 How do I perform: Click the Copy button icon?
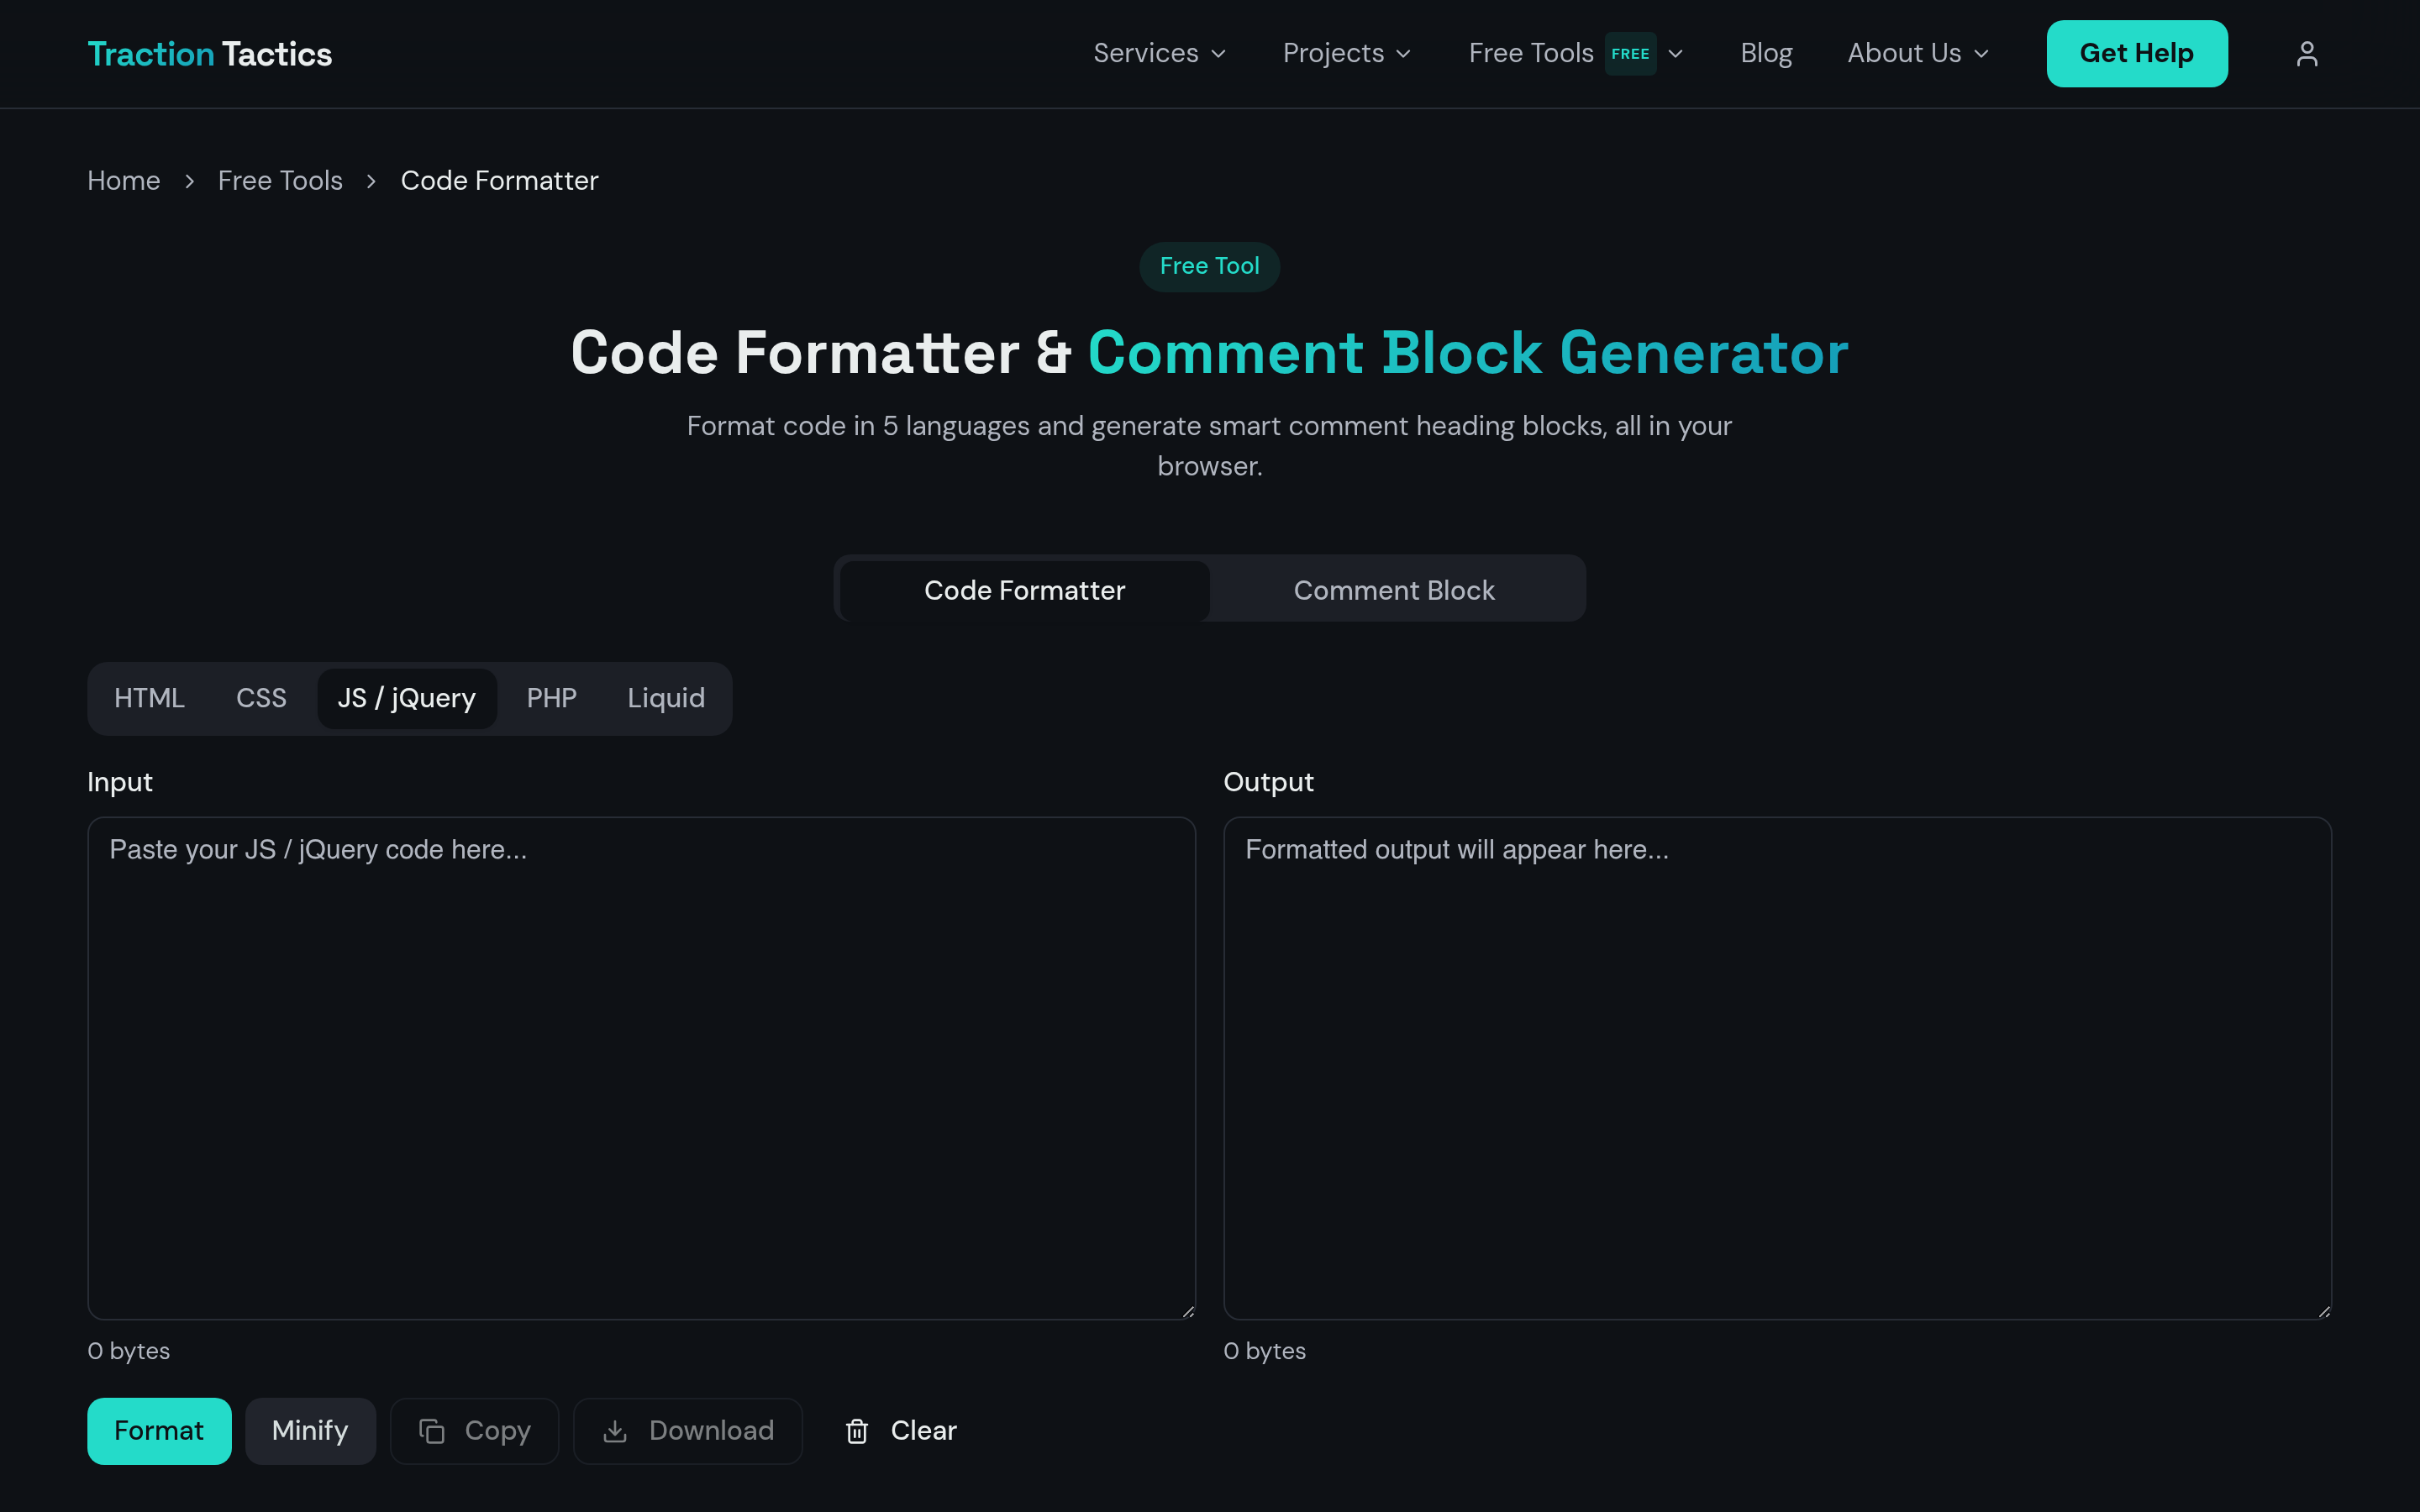[432, 1431]
